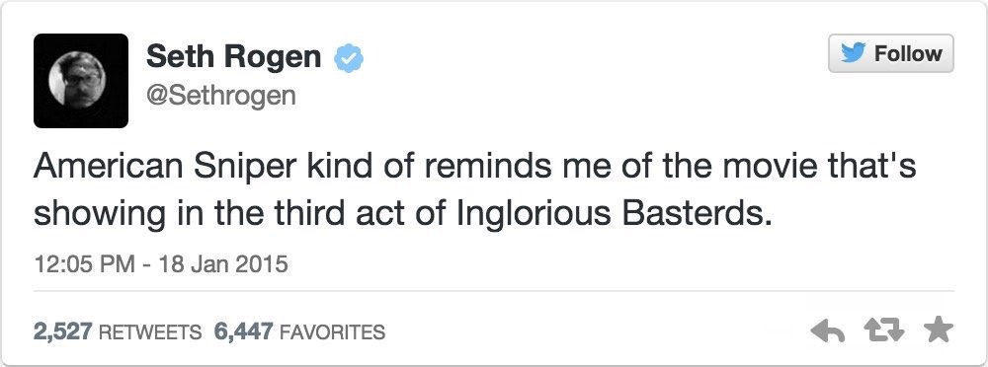Image resolution: width=988 pixels, height=367 pixels.
Task: Favorite the tweet with the star icon
Action: (x=939, y=330)
